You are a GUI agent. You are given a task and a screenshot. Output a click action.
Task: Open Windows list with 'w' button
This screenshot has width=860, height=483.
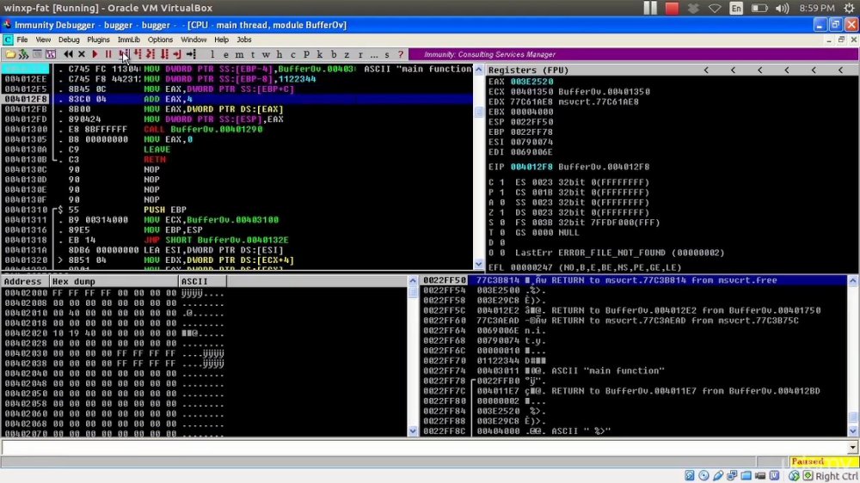(x=266, y=54)
